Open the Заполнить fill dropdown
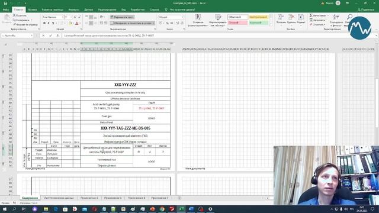The image size is (379, 213). pyautogui.click(x=318, y=20)
